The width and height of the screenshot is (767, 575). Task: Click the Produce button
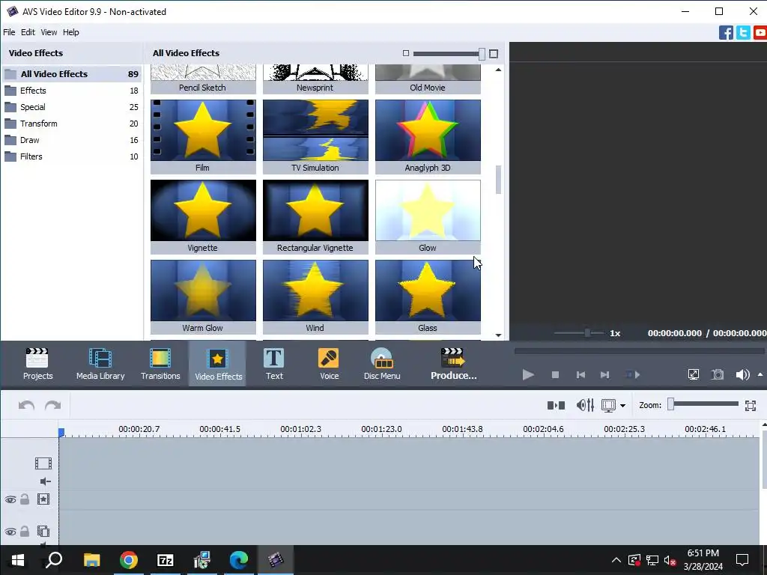453,364
